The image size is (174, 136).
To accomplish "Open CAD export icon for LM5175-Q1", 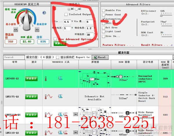I will click(x=60, y=96).
